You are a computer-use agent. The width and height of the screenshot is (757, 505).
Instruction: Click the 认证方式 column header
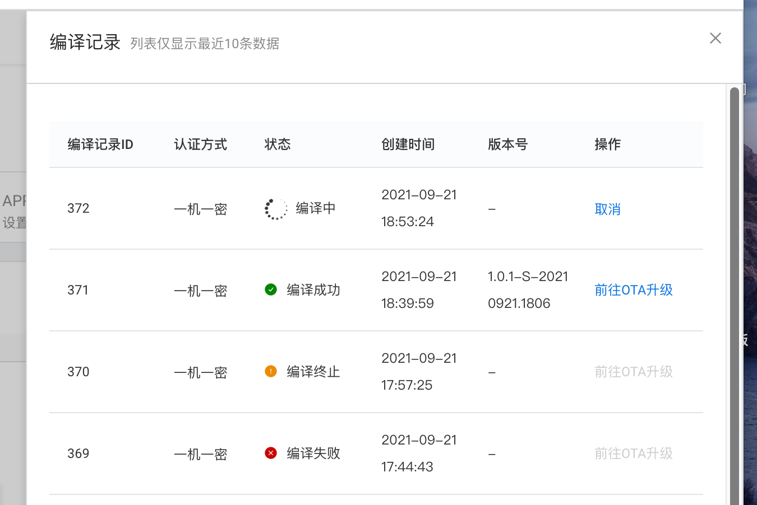click(x=200, y=144)
